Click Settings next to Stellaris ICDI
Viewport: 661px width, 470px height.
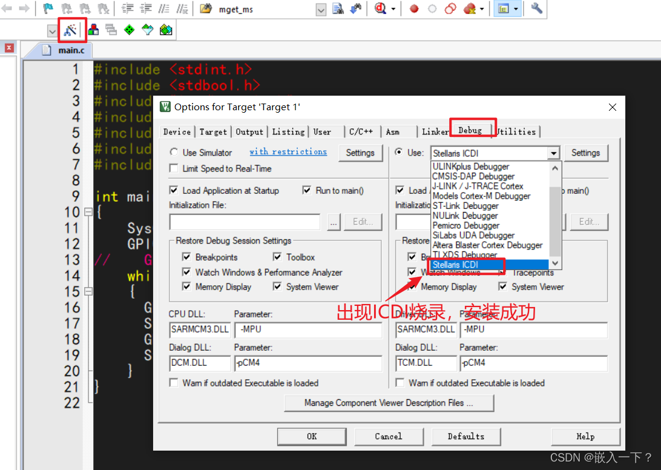pos(585,153)
